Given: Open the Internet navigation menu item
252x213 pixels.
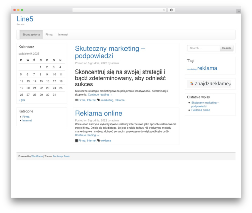Looking at the screenshot, I should [x=63, y=35].
